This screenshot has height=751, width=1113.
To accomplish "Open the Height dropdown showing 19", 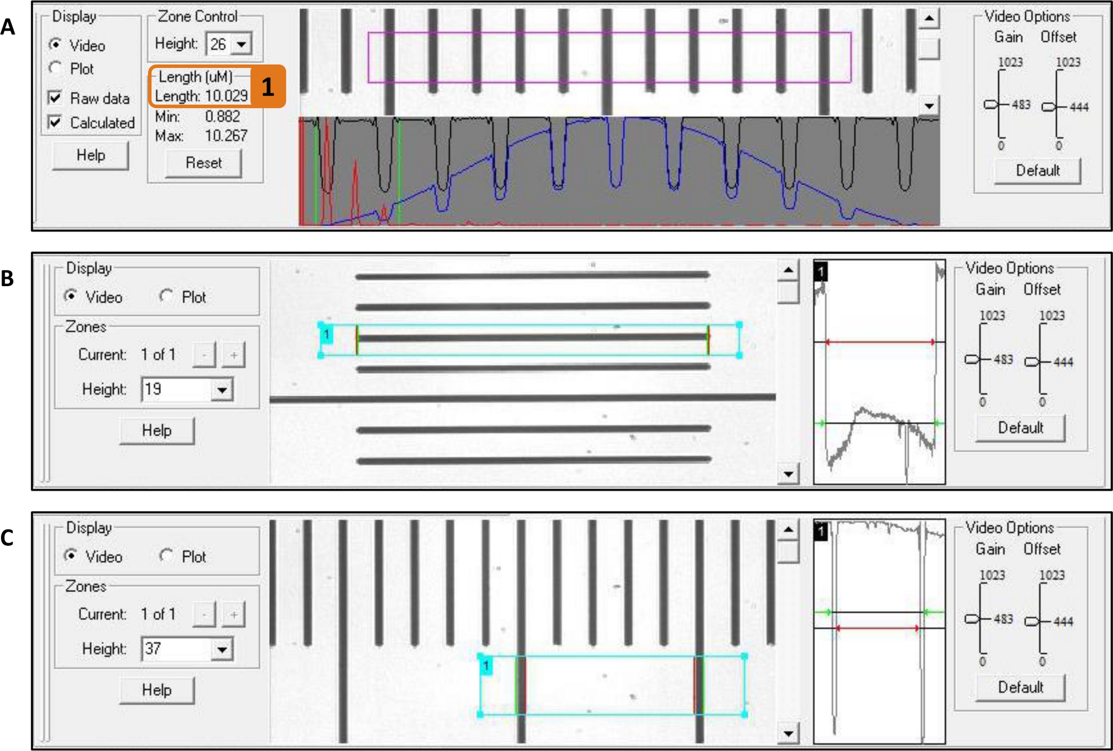I will coord(222,390).
